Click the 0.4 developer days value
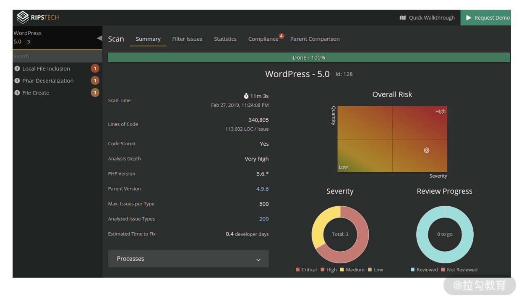 [247, 234]
